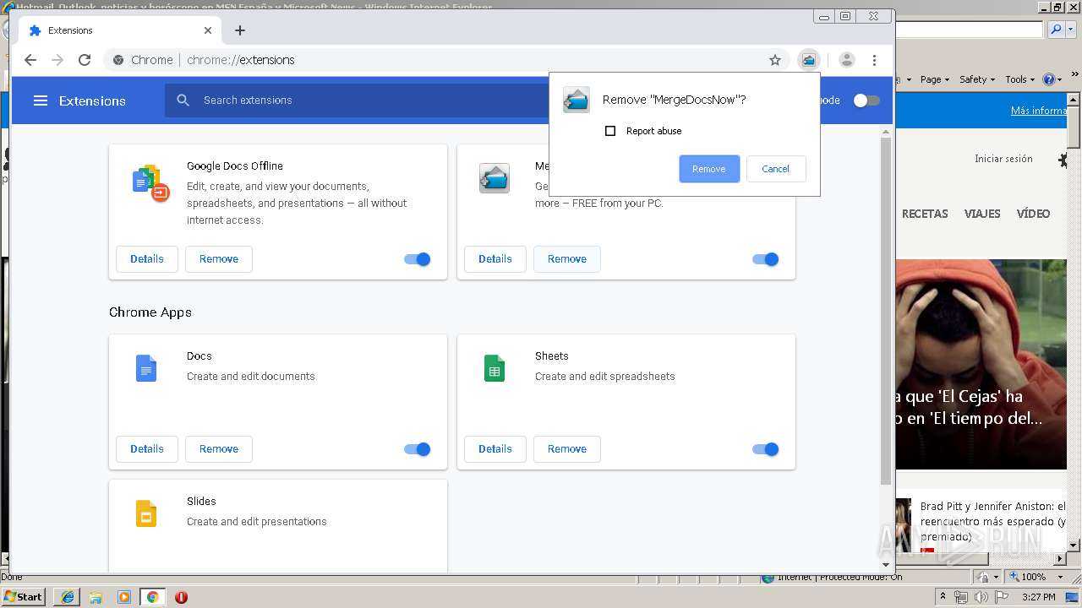The width and height of the screenshot is (1082, 608).
Task: Click the Google Docs Offline extension icon
Action: 150,182
